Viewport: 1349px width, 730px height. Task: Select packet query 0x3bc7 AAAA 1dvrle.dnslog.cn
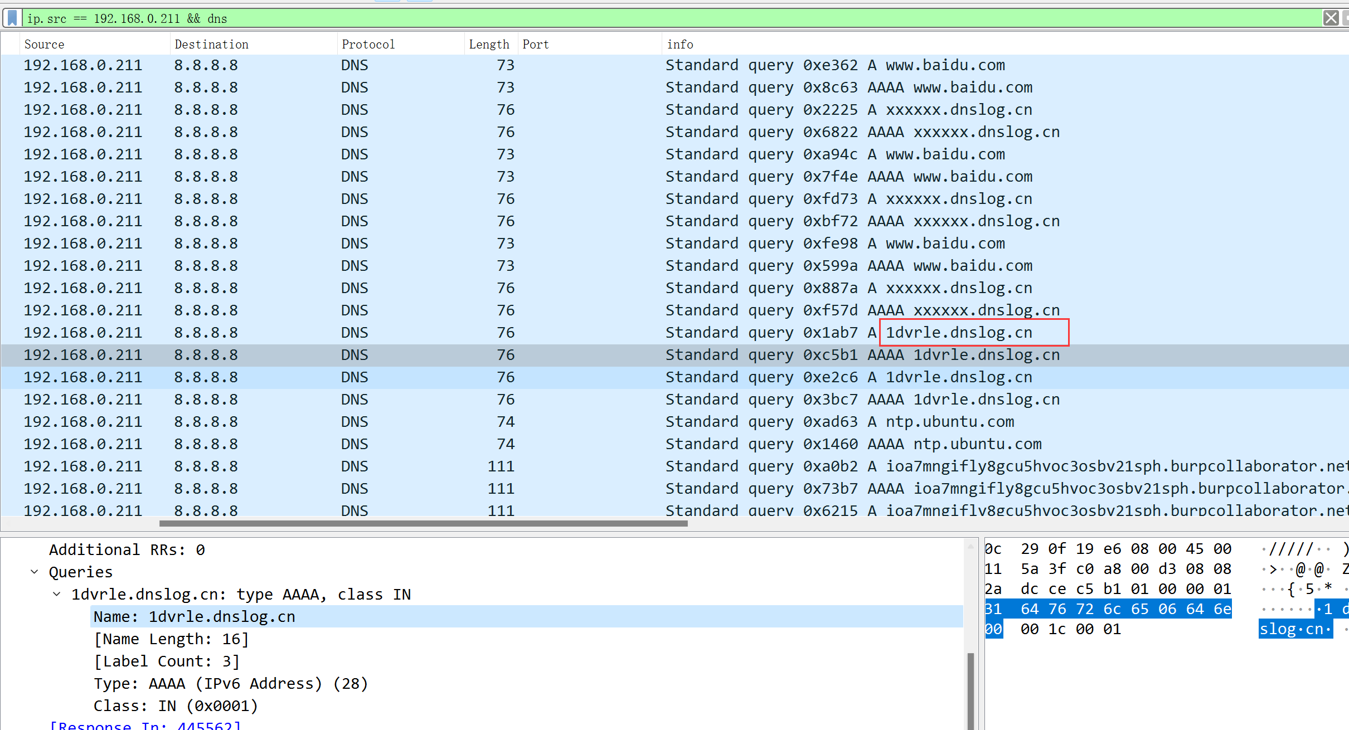(x=674, y=400)
